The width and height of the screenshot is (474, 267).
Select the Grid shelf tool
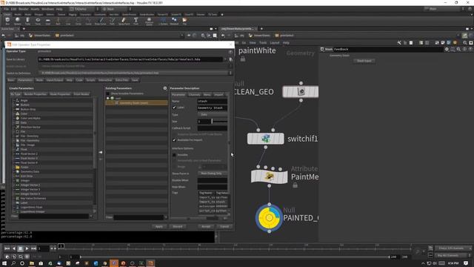coord(47,21)
